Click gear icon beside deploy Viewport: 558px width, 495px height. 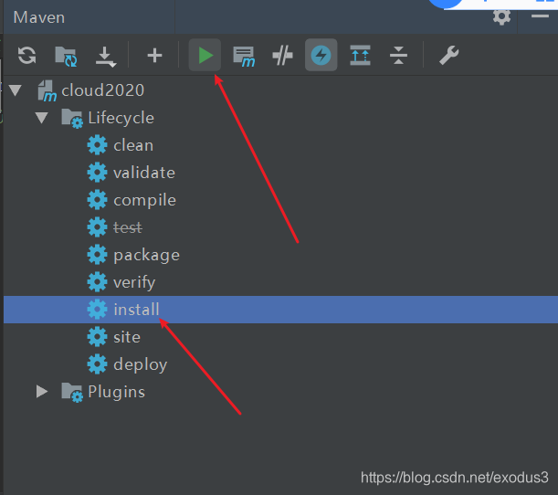pos(97,364)
